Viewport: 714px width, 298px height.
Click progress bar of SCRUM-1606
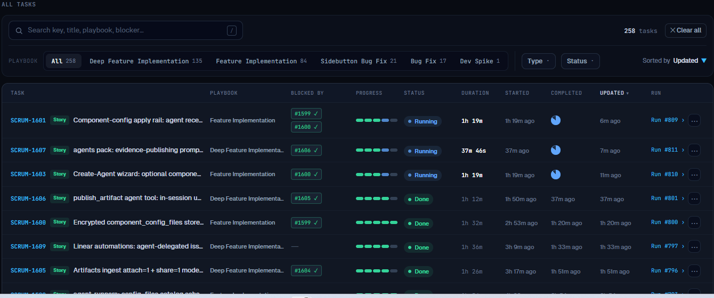[377, 198]
